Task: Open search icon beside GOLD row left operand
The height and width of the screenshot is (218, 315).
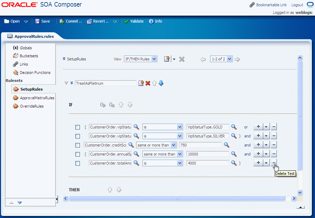Action: (136, 127)
